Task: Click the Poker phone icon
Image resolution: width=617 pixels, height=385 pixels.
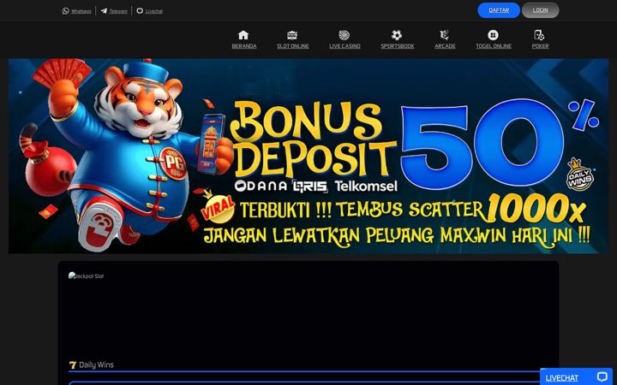Action: pos(540,35)
